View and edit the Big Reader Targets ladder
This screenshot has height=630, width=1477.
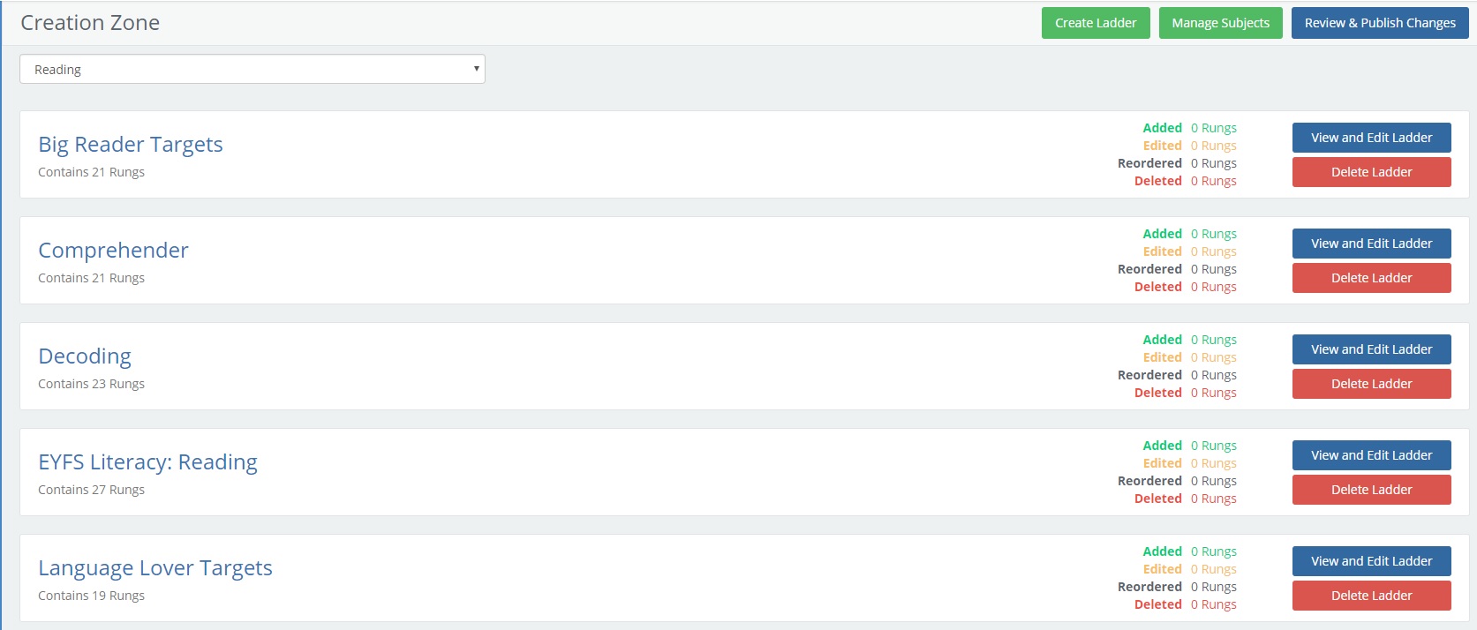tap(1370, 138)
